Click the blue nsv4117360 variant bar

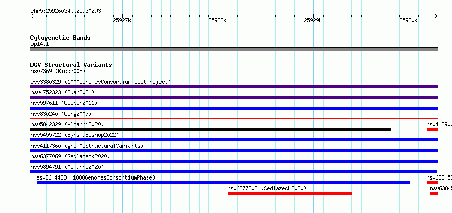234,151
